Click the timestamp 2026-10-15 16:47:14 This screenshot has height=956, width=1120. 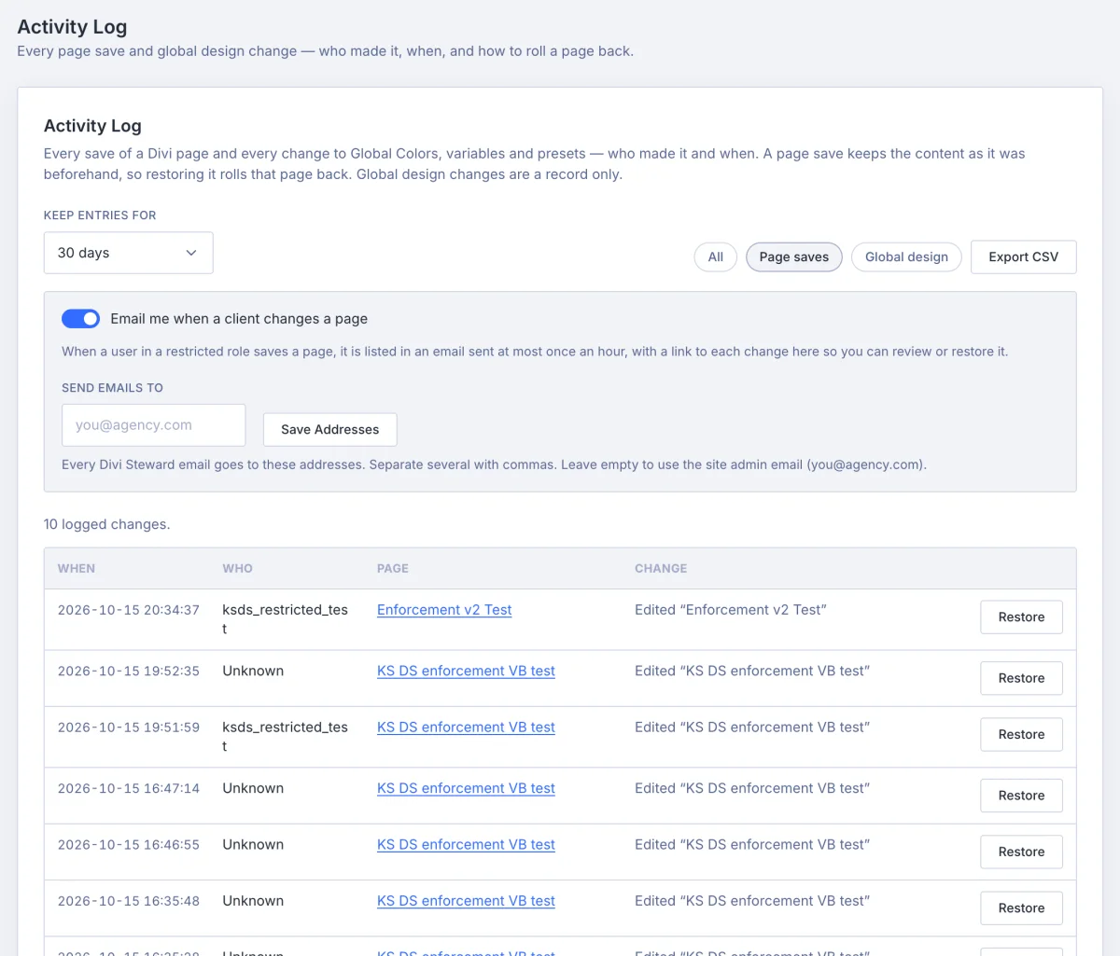coord(129,789)
